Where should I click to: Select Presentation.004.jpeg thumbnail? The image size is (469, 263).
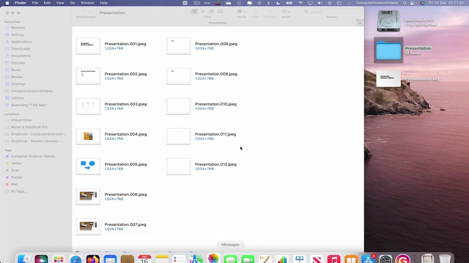point(88,136)
